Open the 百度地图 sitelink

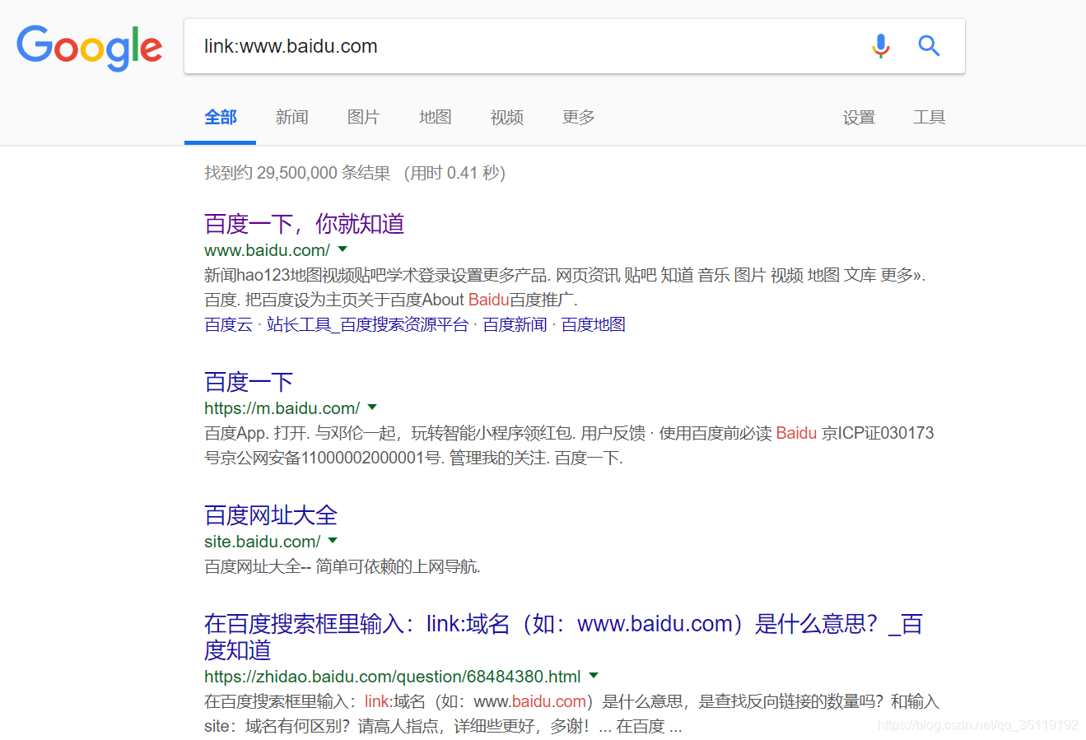tap(593, 324)
